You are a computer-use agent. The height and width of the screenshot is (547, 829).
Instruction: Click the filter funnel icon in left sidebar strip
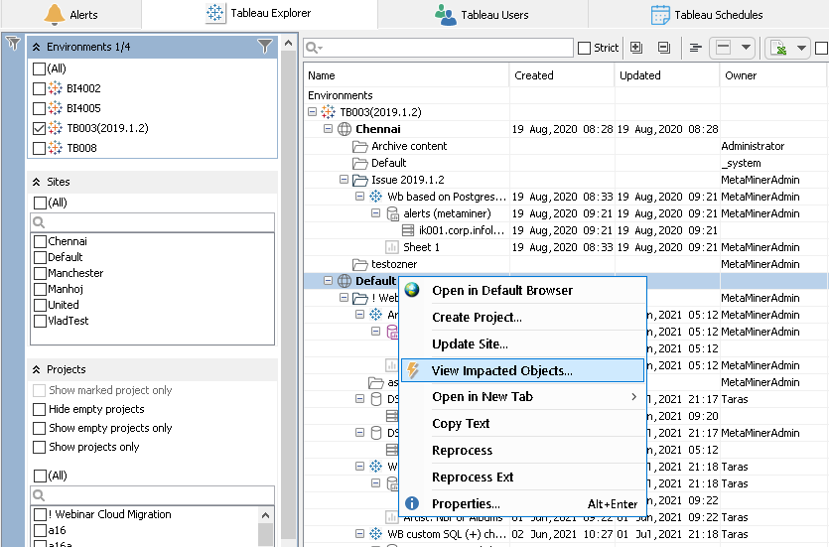(13, 44)
